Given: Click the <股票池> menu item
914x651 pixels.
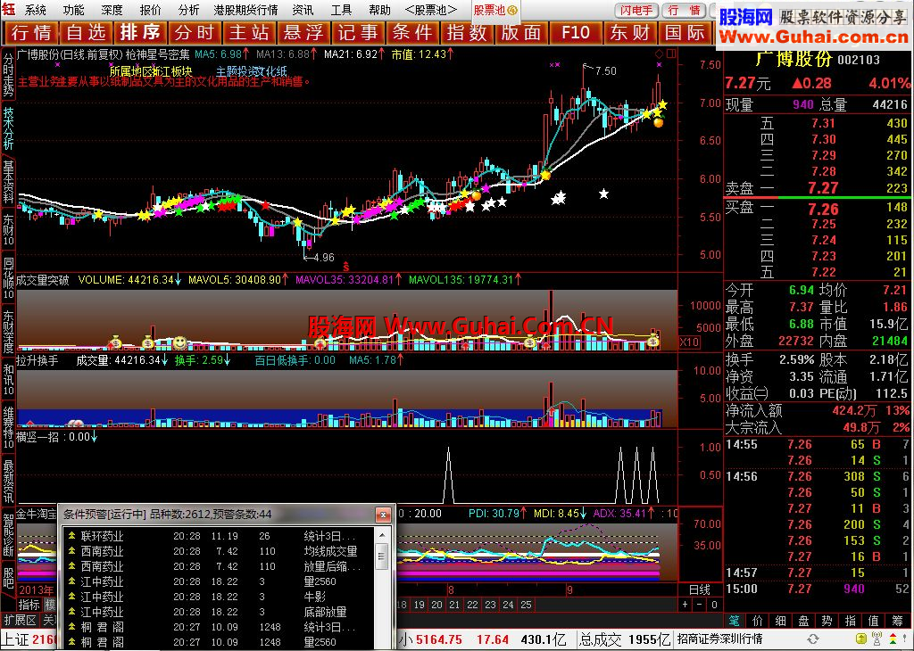Looking at the screenshot, I should coord(431,10).
